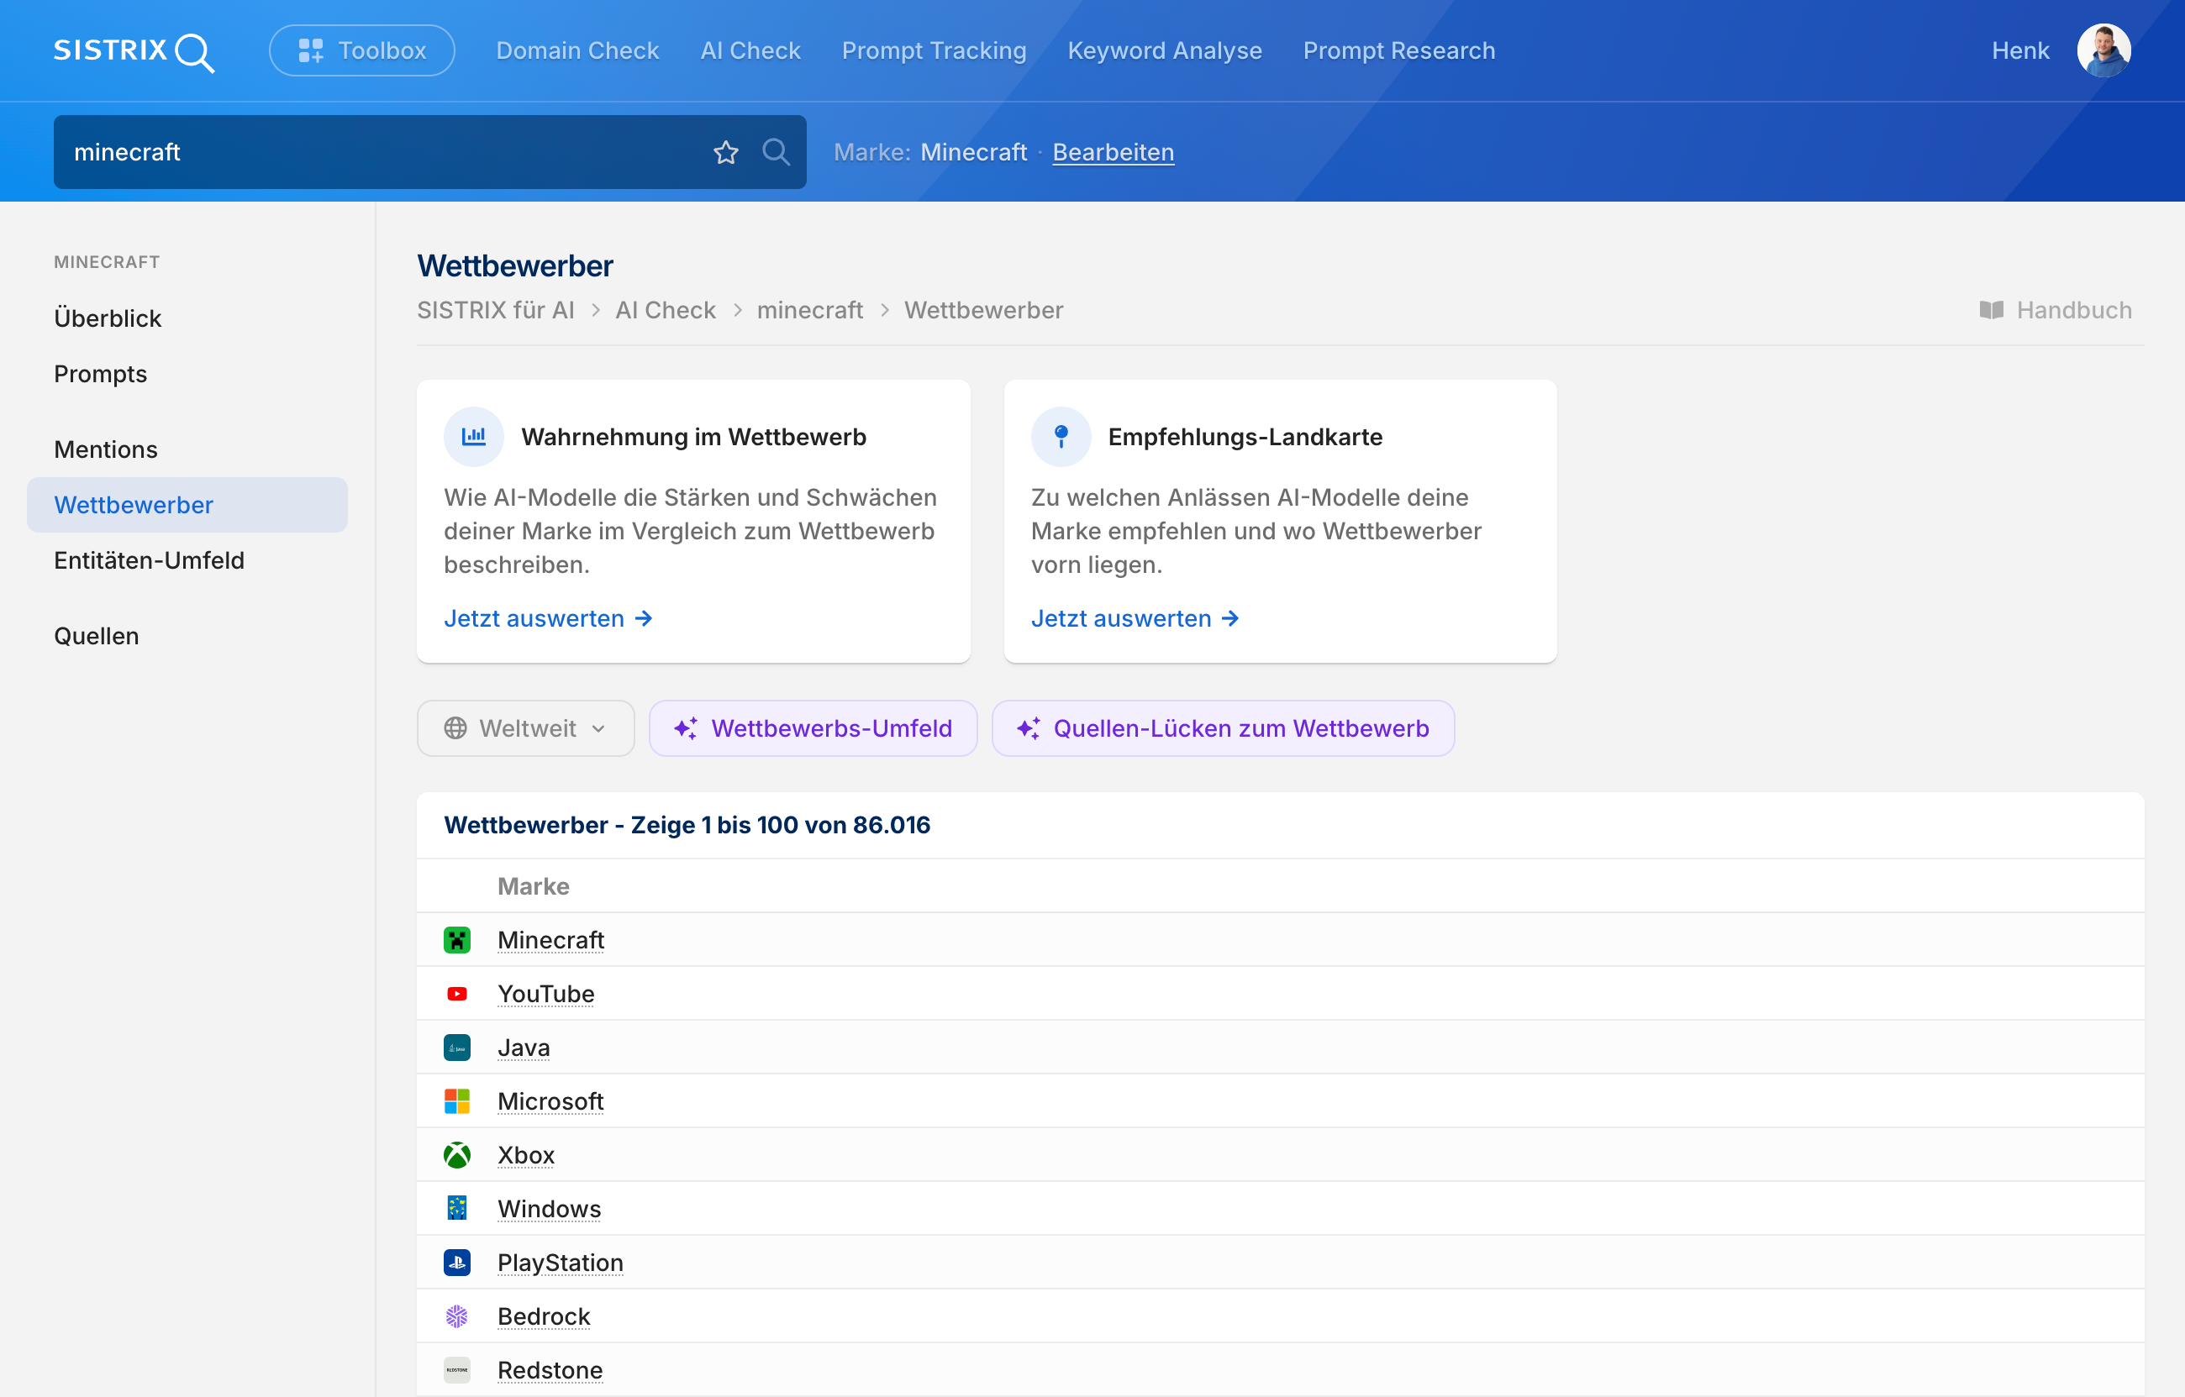This screenshot has width=2185, height=1397.
Task: Click the Bedrock row icon
Action: point(457,1316)
